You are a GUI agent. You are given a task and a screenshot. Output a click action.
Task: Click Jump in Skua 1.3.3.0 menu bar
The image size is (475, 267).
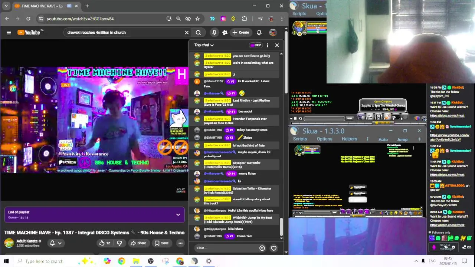[x=402, y=139]
